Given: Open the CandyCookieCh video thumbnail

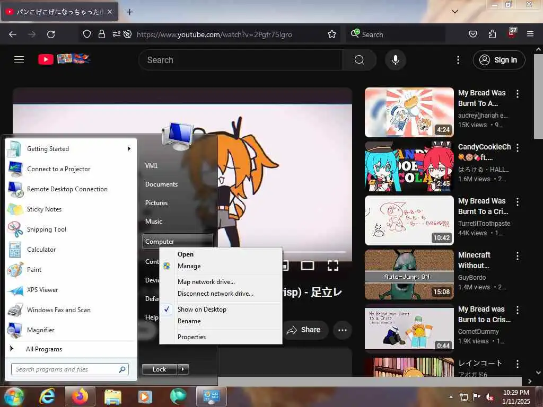Looking at the screenshot, I should pyautogui.click(x=409, y=166).
